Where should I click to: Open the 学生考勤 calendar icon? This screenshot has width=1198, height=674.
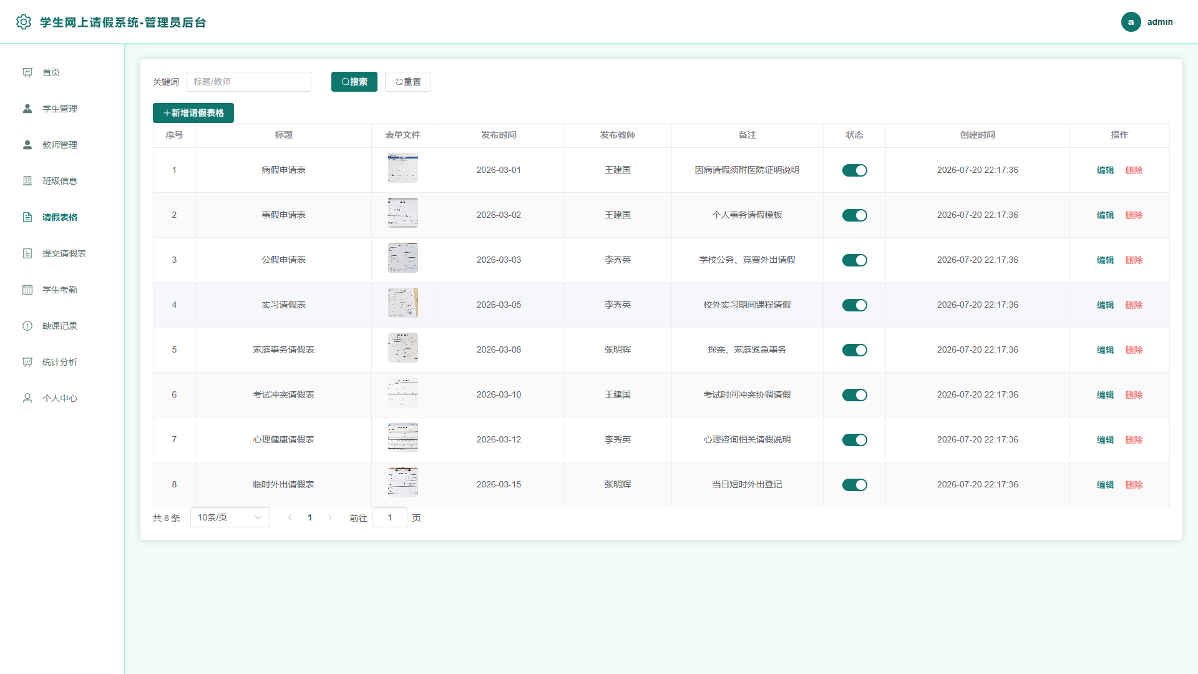pos(27,290)
